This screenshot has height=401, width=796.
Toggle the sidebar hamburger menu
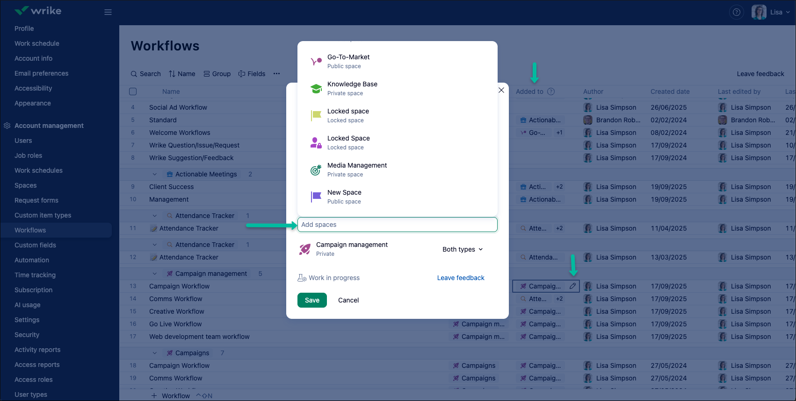pos(108,12)
